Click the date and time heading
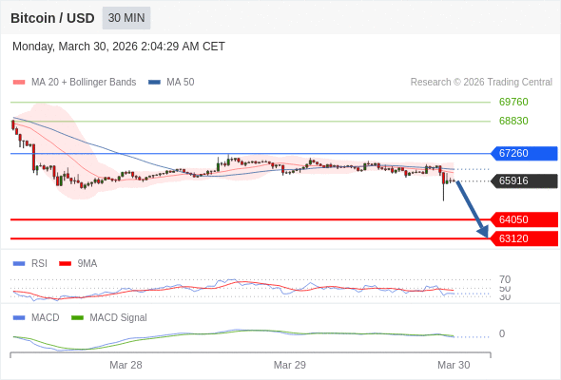 click(x=119, y=47)
